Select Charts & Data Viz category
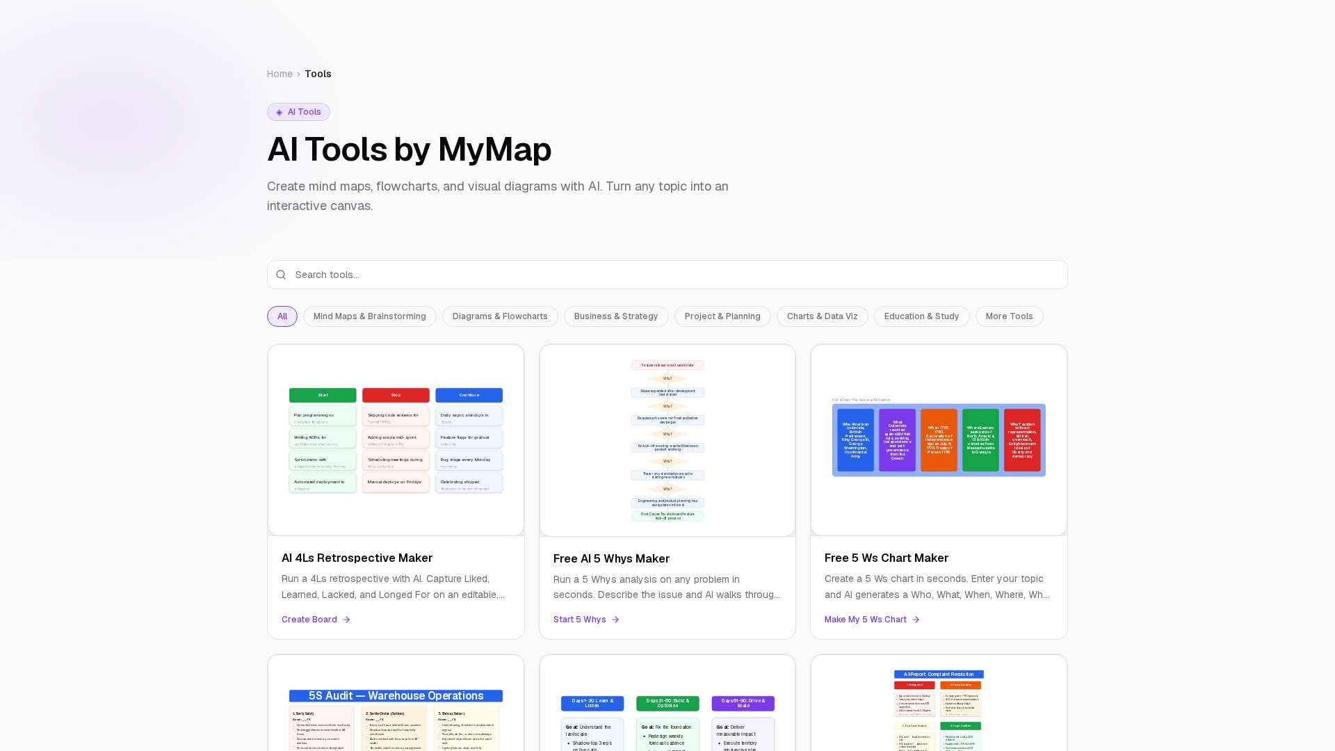 [823, 316]
